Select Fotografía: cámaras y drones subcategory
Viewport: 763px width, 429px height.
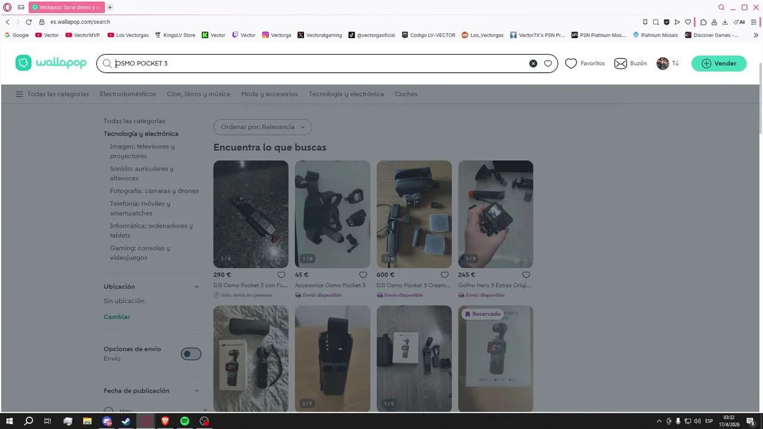click(x=154, y=191)
